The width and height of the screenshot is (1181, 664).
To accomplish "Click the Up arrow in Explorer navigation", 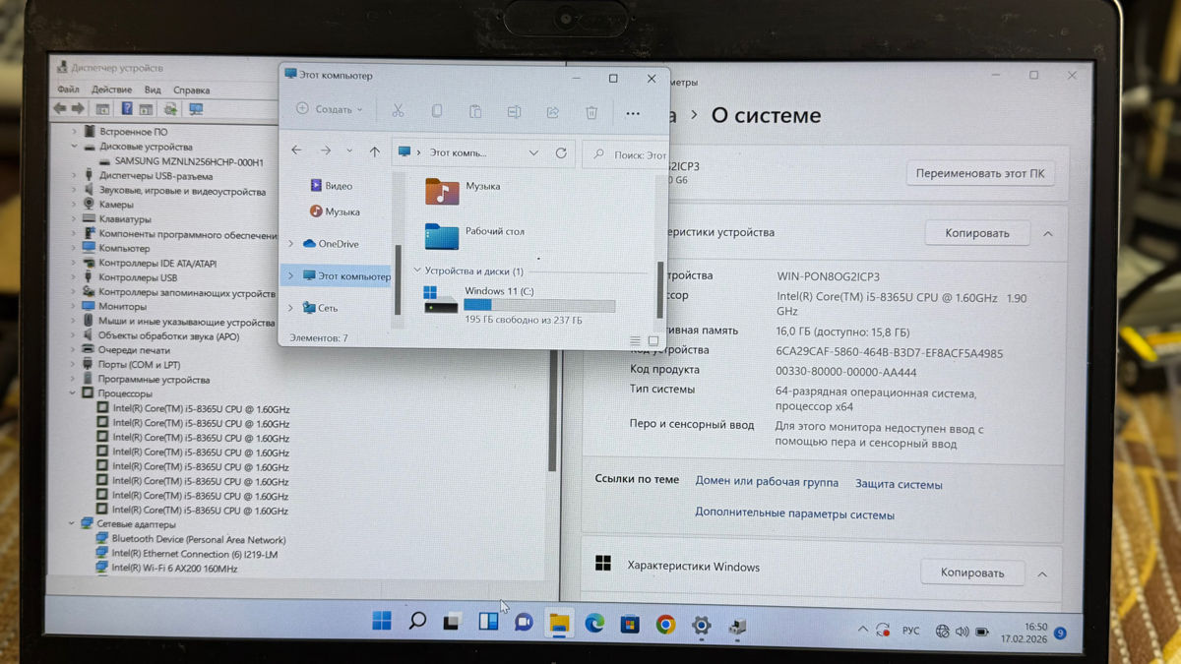I will coord(374,151).
